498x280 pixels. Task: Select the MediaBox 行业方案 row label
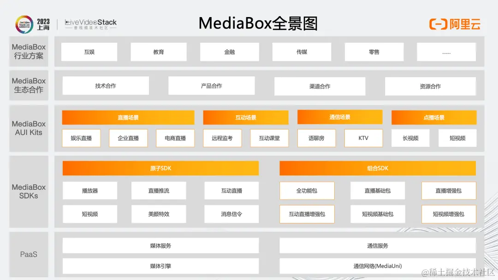tap(29, 52)
